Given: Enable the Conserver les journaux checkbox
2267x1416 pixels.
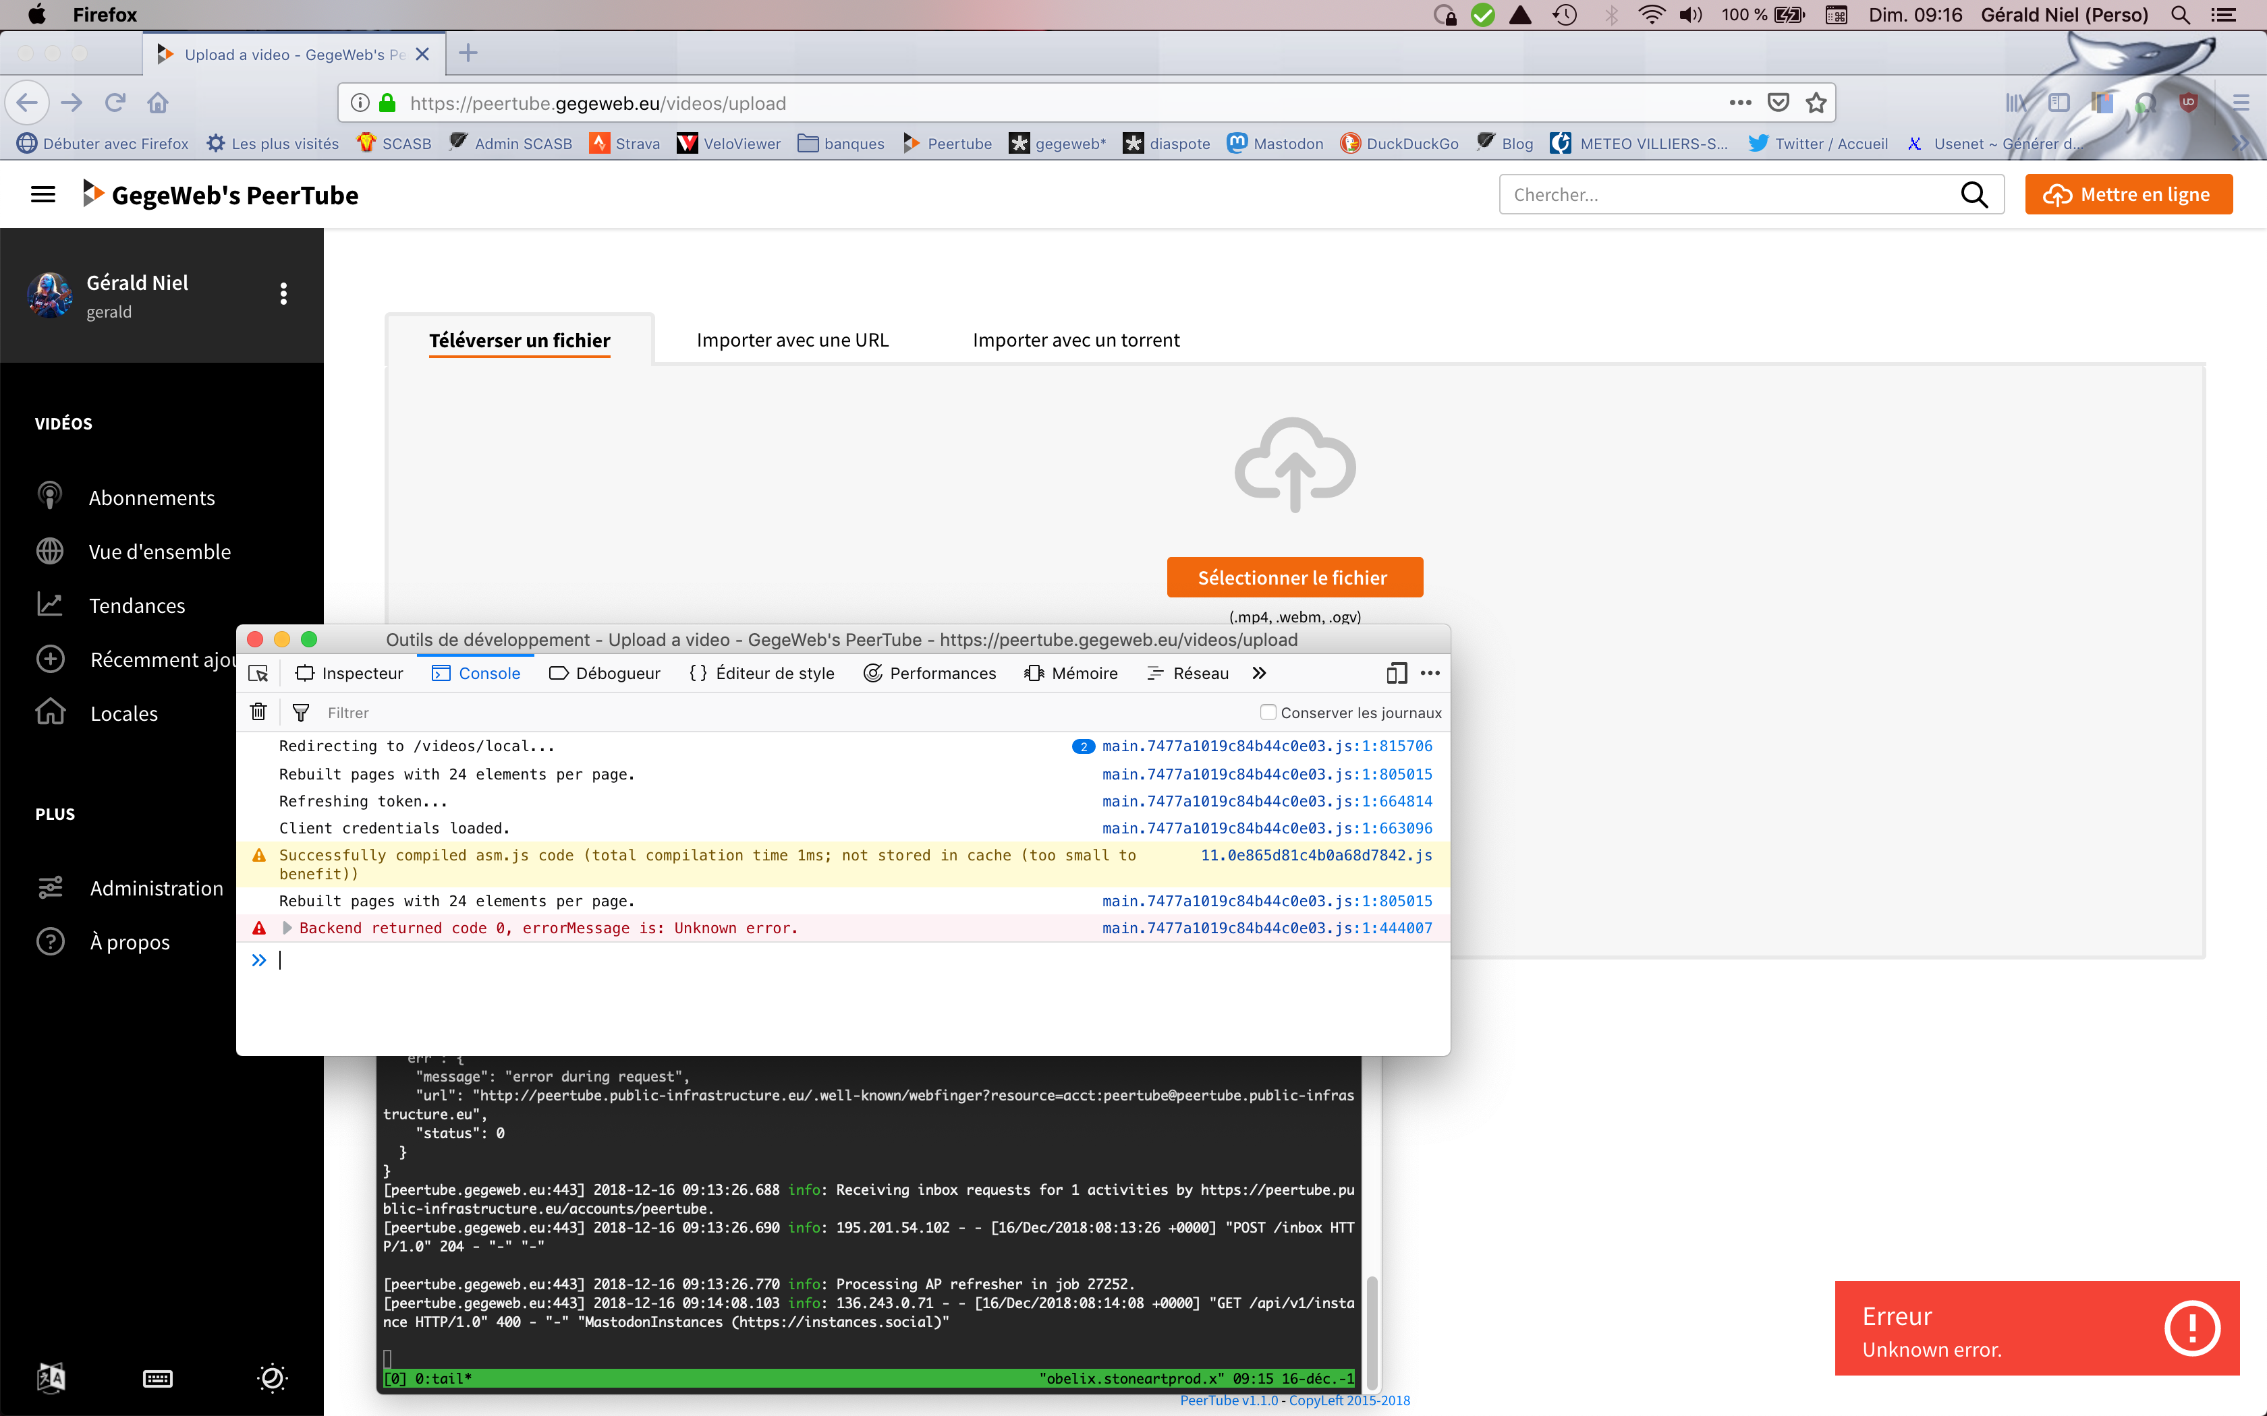Looking at the screenshot, I should pyautogui.click(x=1268, y=712).
